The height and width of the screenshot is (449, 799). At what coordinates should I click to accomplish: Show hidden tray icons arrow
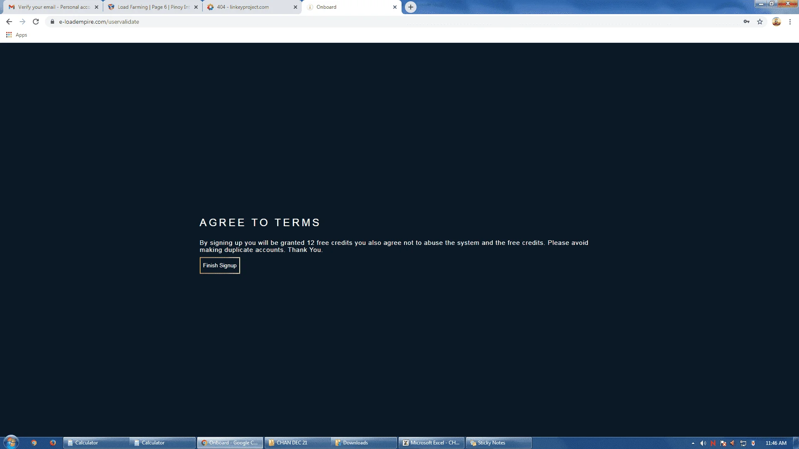click(x=693, y=443)
